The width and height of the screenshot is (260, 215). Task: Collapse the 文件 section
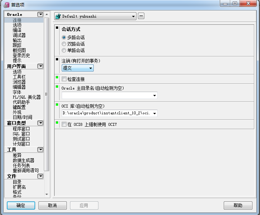[x=40, y=176]
